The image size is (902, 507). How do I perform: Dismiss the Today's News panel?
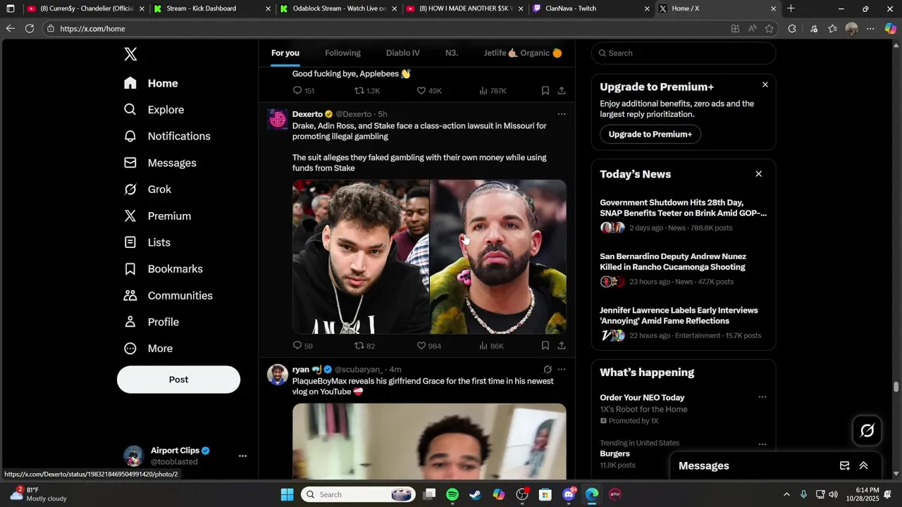point(759,174)
